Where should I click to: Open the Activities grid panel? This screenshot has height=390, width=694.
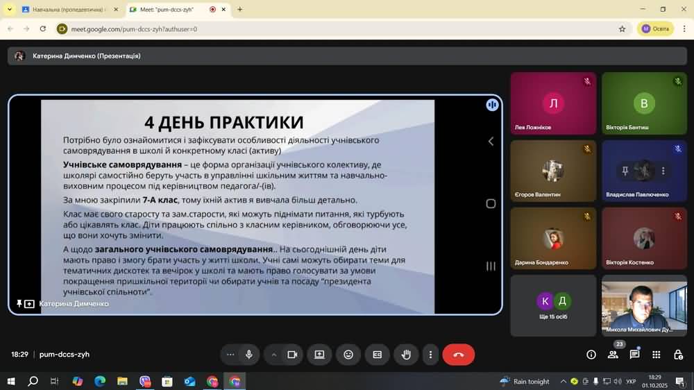coord(656,355)
